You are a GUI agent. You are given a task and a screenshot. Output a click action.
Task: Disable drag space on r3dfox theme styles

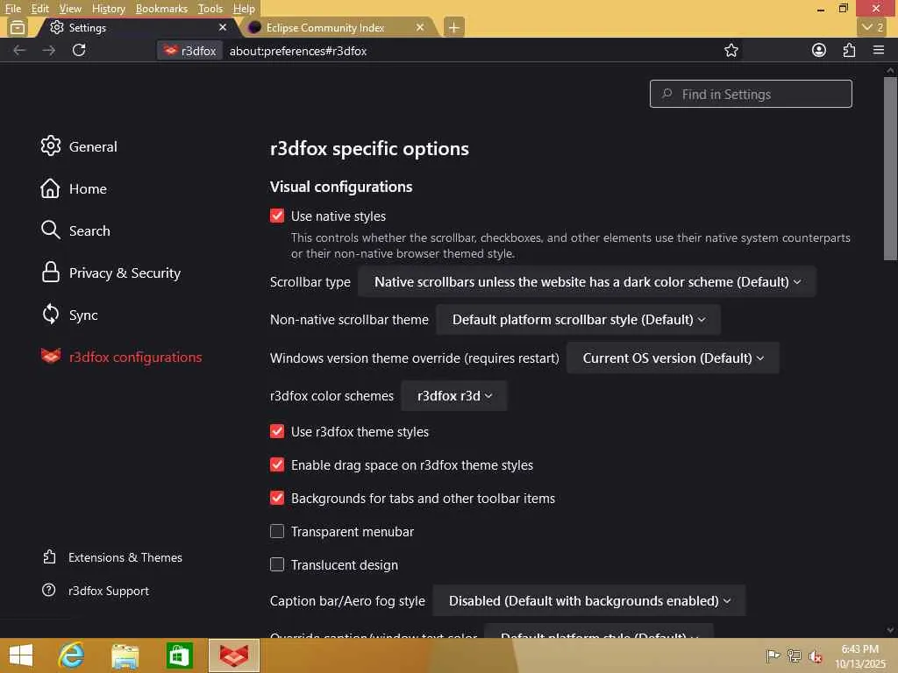277,464
